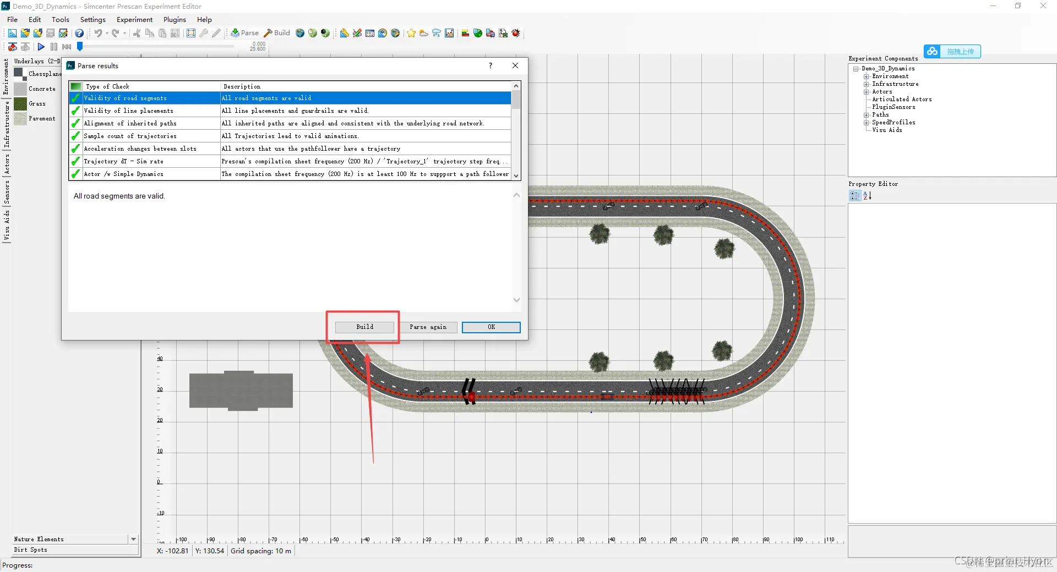Switch to the Visu Aids side tab
1057x572 pixels.
tap(6, 225)
